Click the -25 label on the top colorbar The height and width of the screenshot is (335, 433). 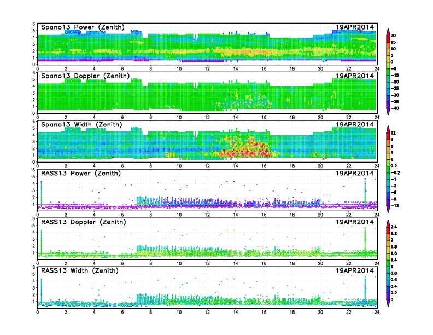(395, 89)
